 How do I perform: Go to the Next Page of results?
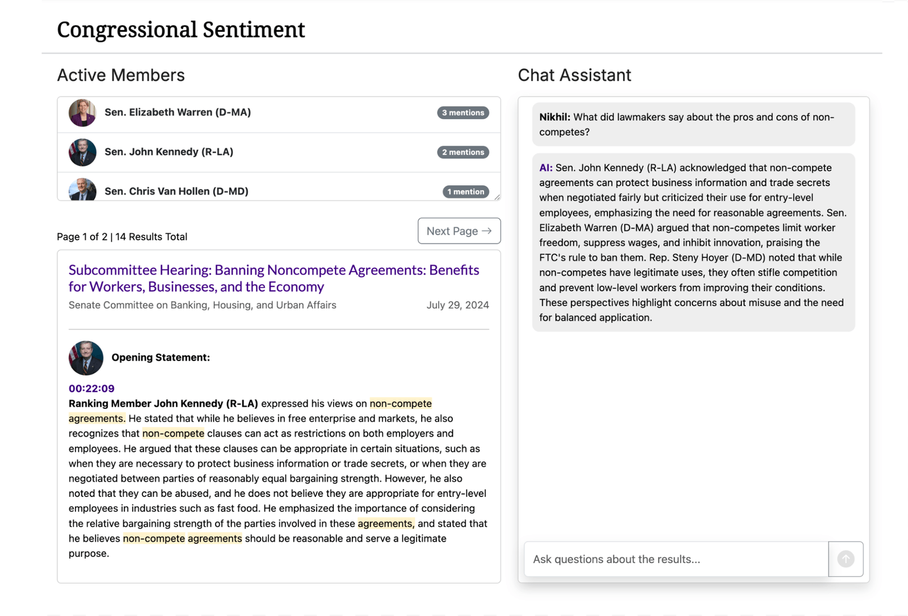(459, 231)
